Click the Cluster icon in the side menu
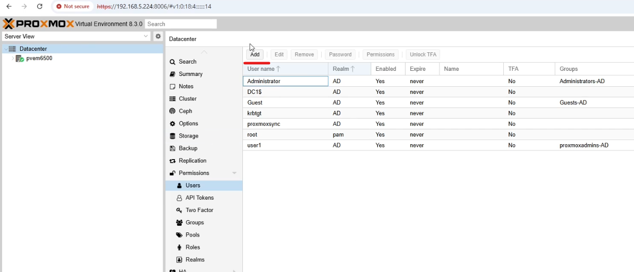634x272 pixels. click(x=172, y=99)
